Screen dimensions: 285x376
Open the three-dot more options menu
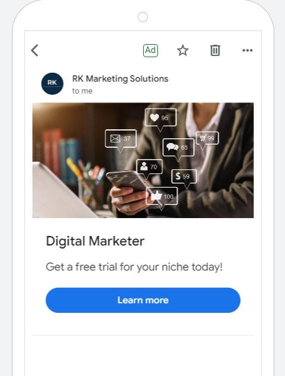click(x=247, y=51)
